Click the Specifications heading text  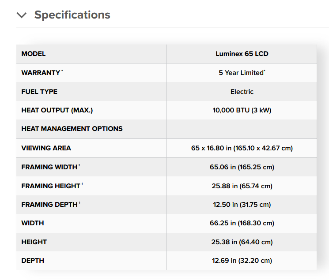[72, 15]
